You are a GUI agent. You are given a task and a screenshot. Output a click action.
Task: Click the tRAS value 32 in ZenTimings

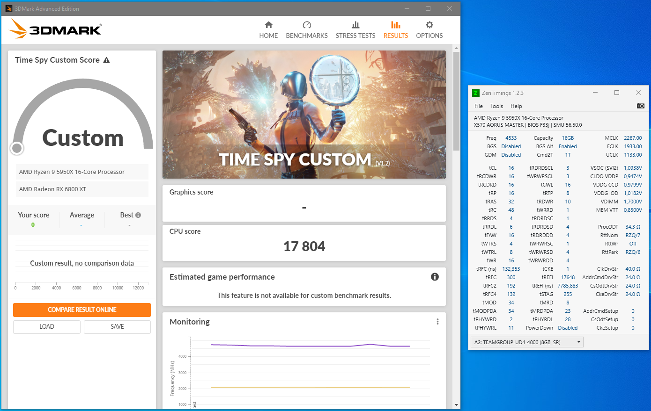[511, 202]
